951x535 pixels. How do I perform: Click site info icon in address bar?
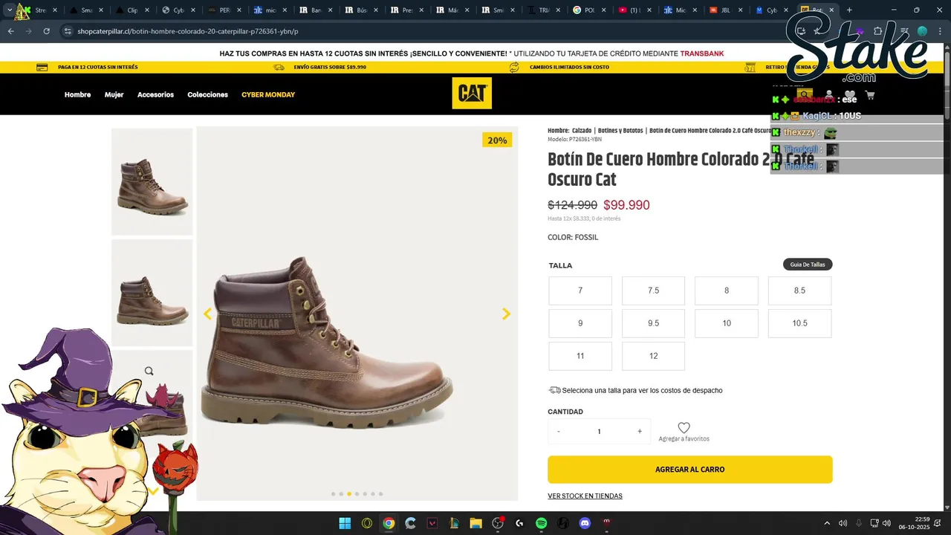click(x=68, y=31)
